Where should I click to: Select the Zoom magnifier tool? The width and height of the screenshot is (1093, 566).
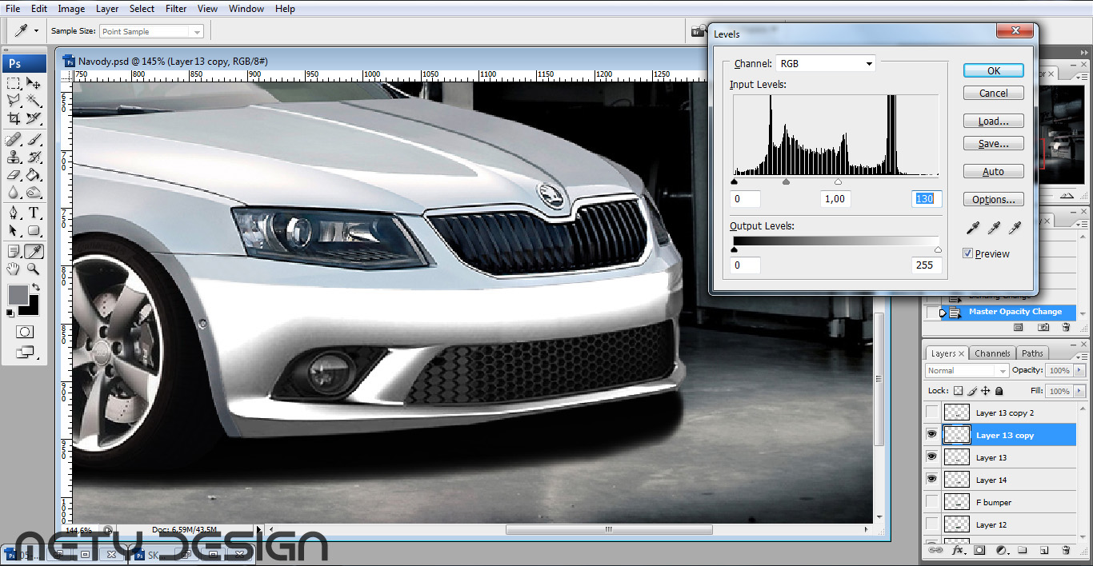coord(34,269)
